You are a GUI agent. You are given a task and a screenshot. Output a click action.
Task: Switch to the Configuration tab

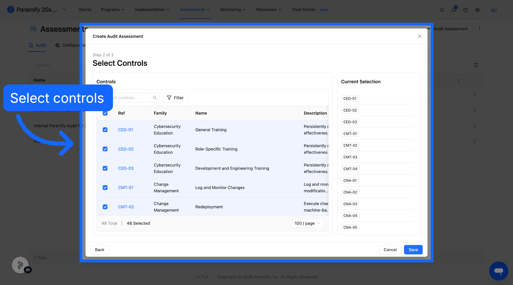click(x=70, y=45)
